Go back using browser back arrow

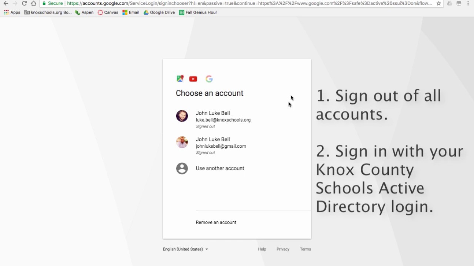click(x=6, y=3)
